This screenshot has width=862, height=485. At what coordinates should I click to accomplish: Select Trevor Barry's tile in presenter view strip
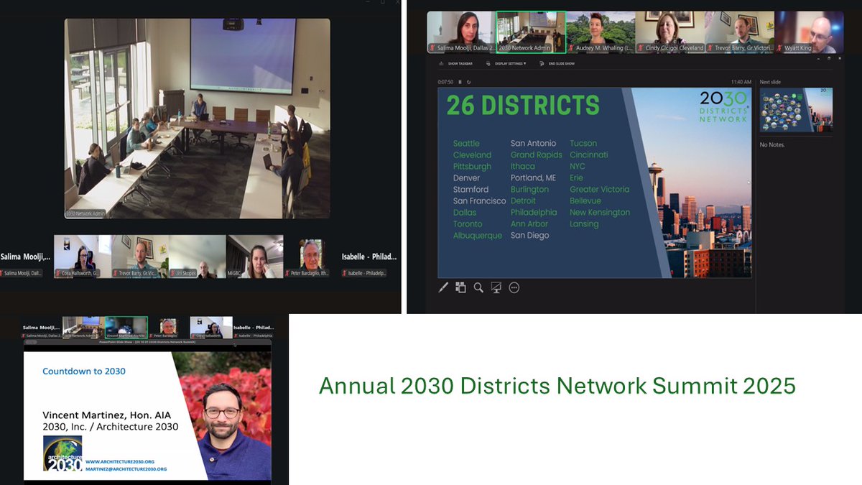point(740,32)
